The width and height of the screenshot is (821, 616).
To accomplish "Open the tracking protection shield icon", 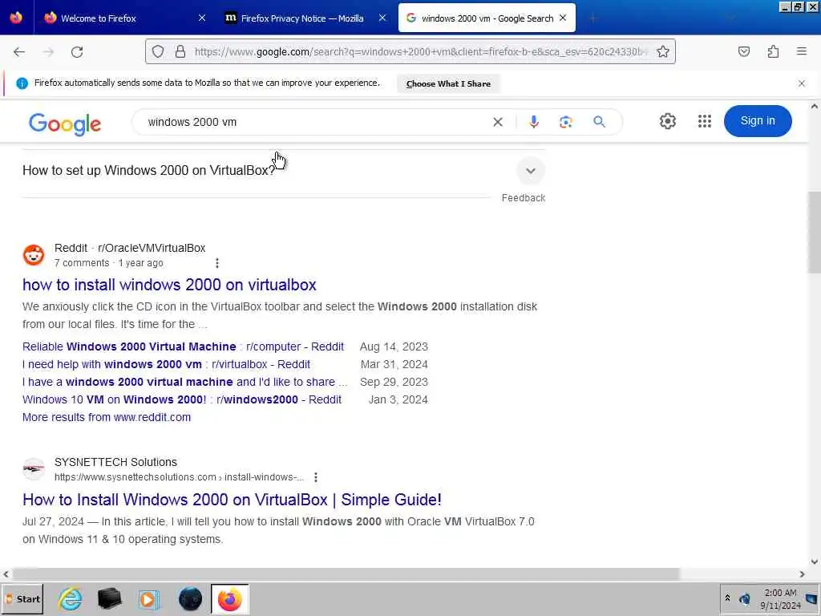I will point(158,51).
